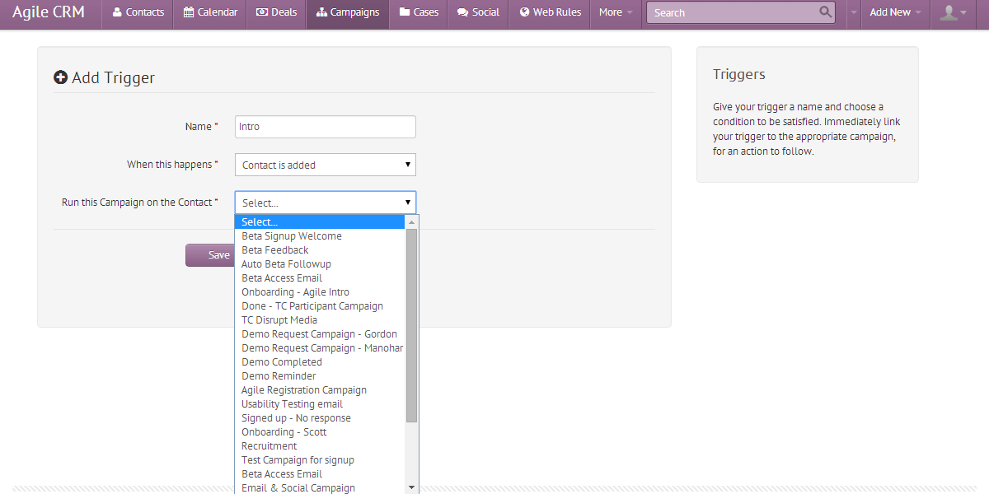
Task: Select 'TC Disrupt Media' campaign
Action: click(320, 320)
